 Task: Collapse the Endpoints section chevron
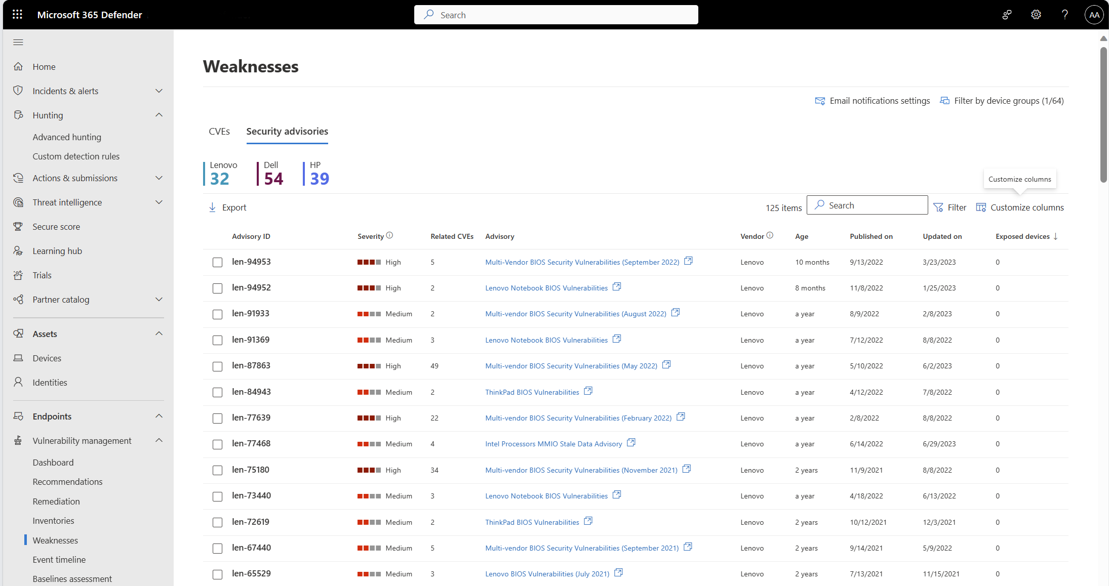[159, 416]
